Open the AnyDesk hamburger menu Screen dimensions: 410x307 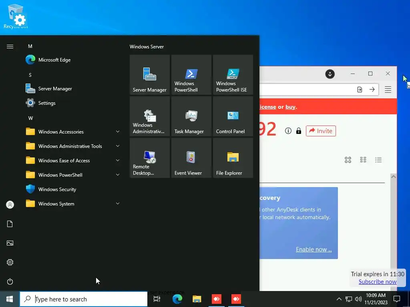[388, 90]
